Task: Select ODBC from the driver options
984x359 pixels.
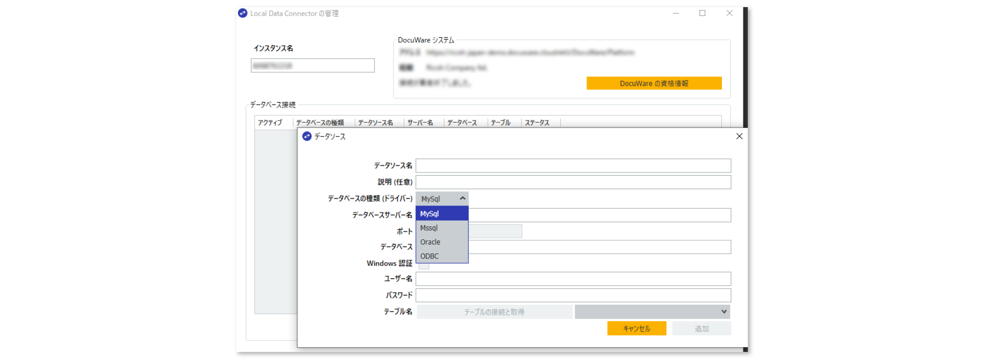Action: [442, 256]
